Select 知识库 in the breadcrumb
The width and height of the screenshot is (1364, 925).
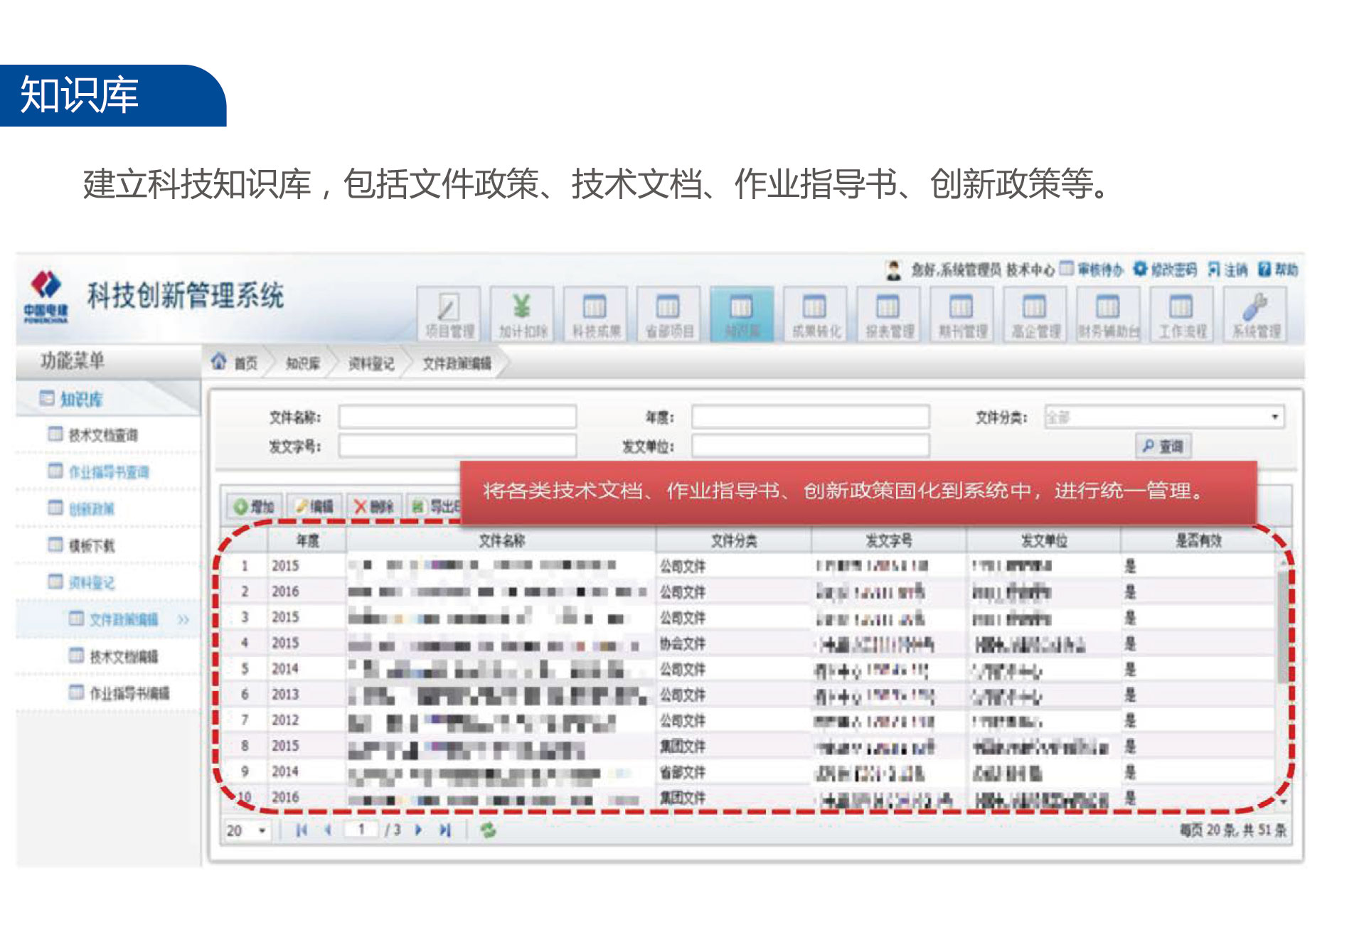pyautogui.click(x=303, y=363)
